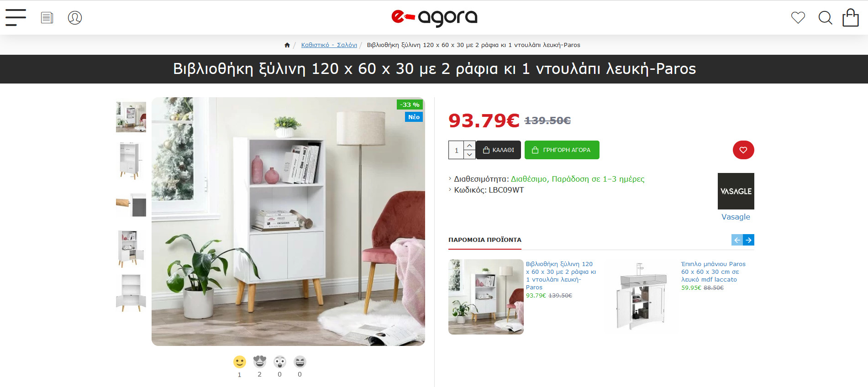React with the heart-eyes emoji
Screen dimensions: 868x387
(260, 362)
